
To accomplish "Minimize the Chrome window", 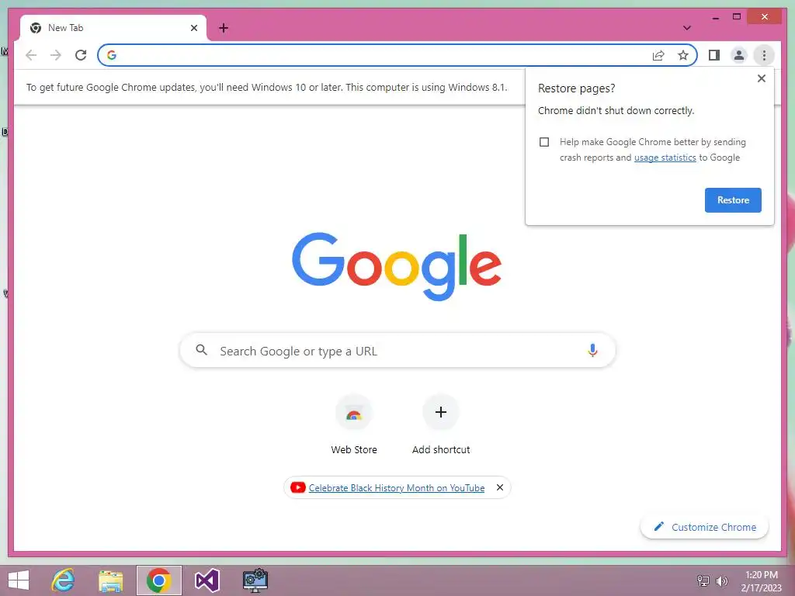I will (715, 17).
